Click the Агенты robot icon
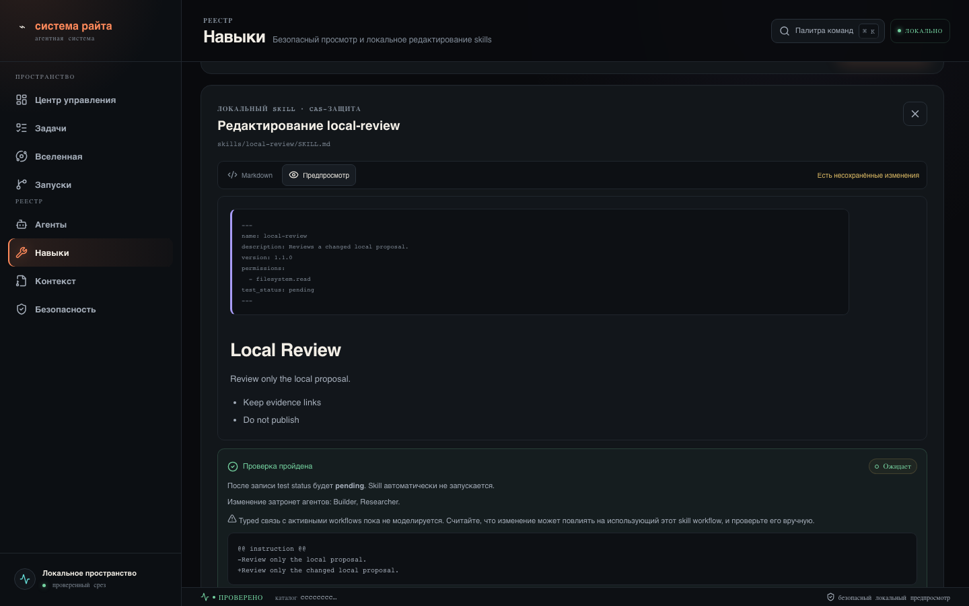 22,224
